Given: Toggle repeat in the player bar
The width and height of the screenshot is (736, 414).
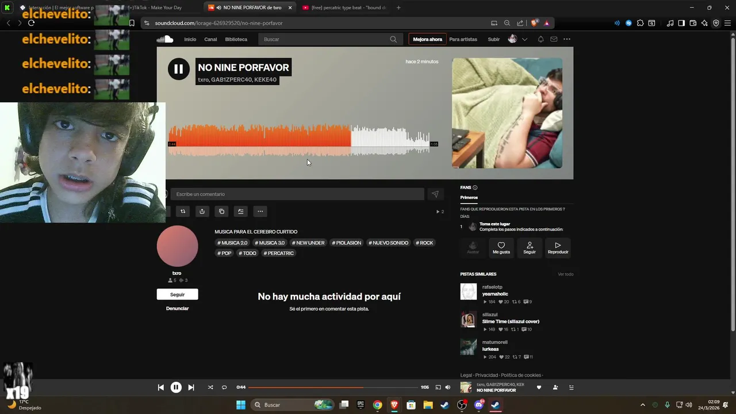Looking at the screenshot, I should (x=224, y=388).
